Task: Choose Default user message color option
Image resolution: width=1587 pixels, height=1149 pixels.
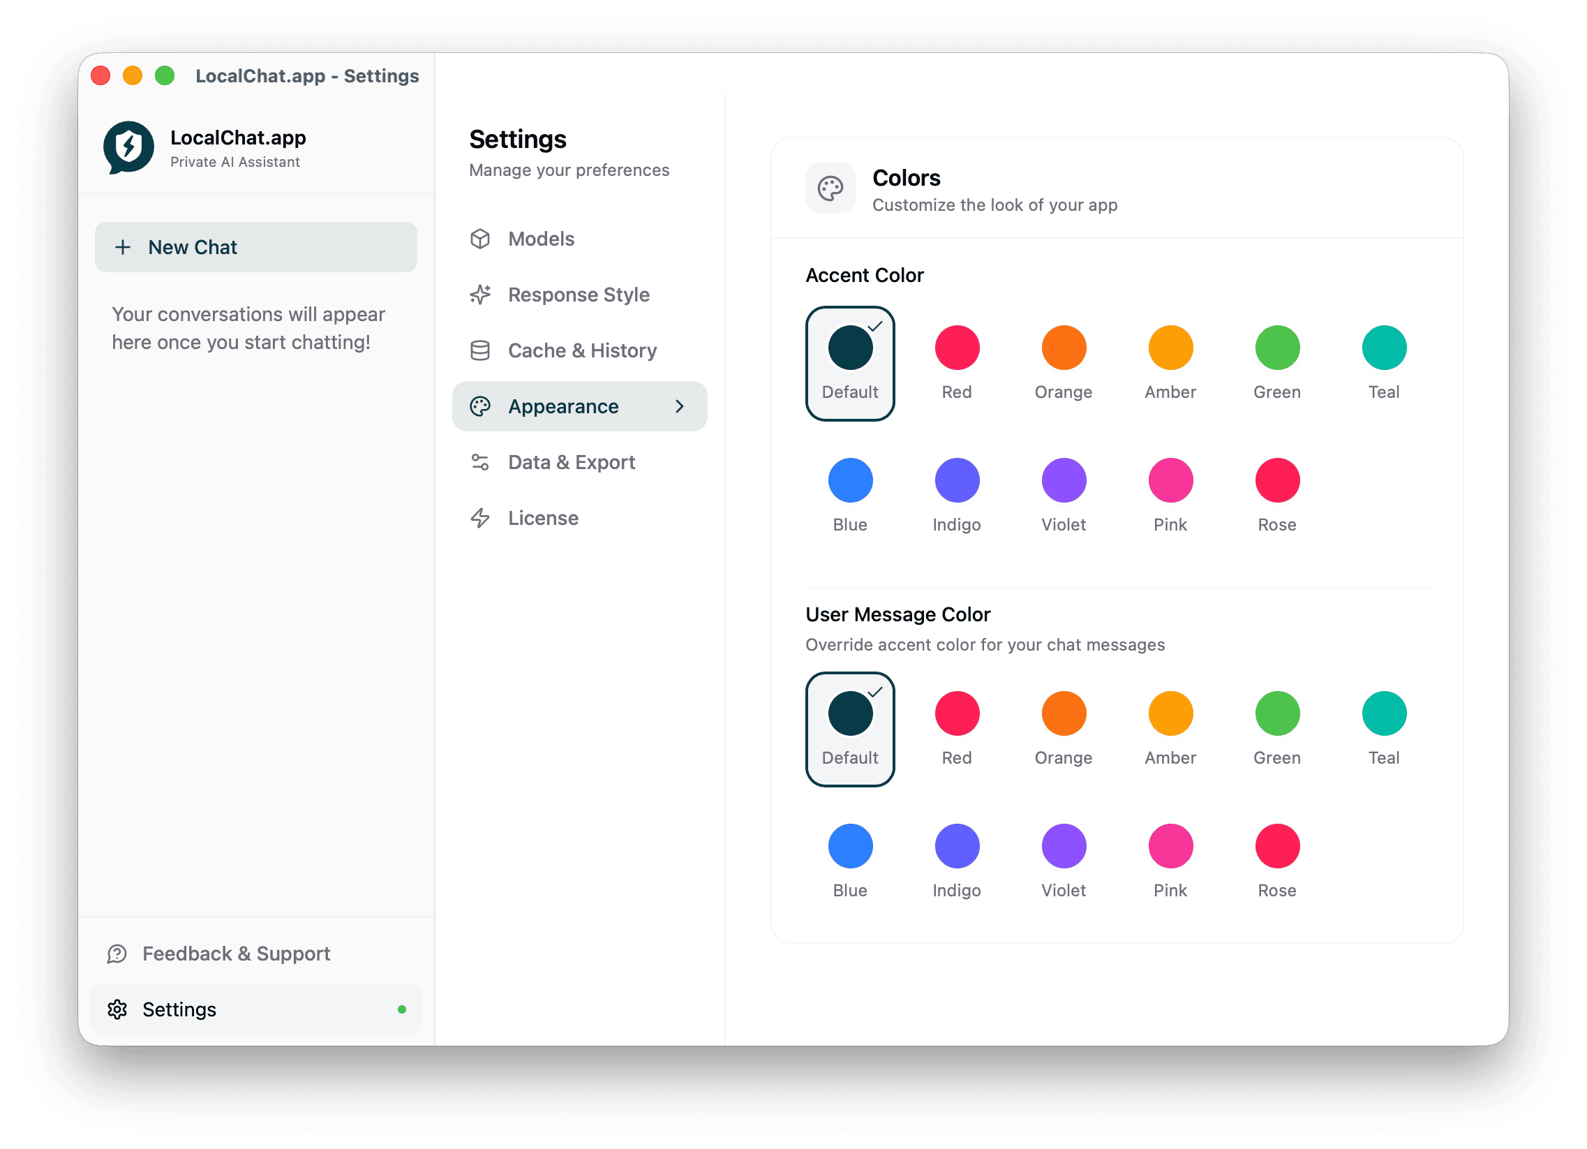Action: (849, 729)
